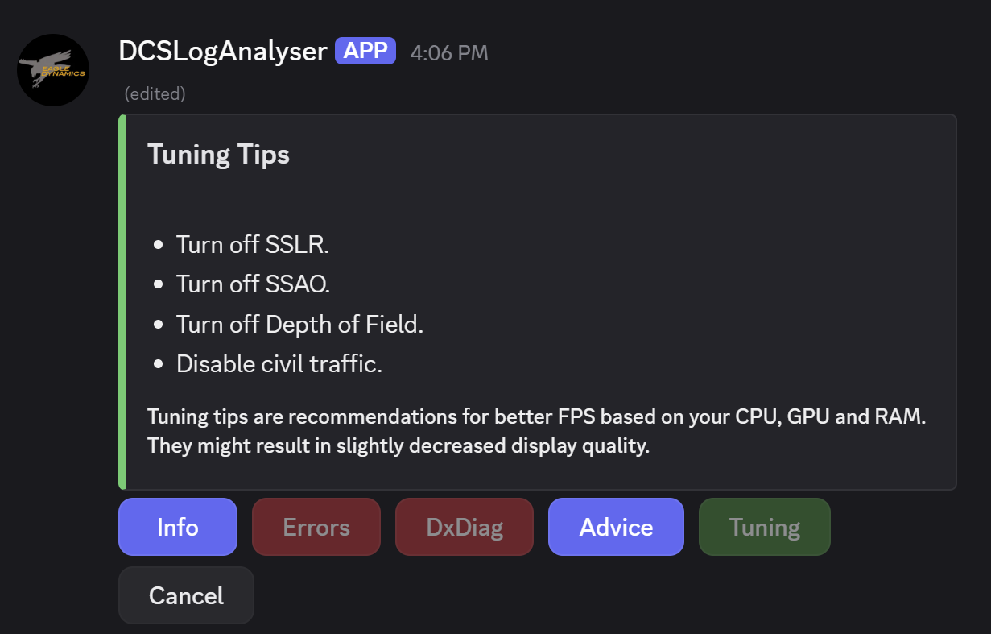This screenshot has width=991, height=634.
Task: Dismiss the analysis with Cancel button
Action: tap(186, 595)
